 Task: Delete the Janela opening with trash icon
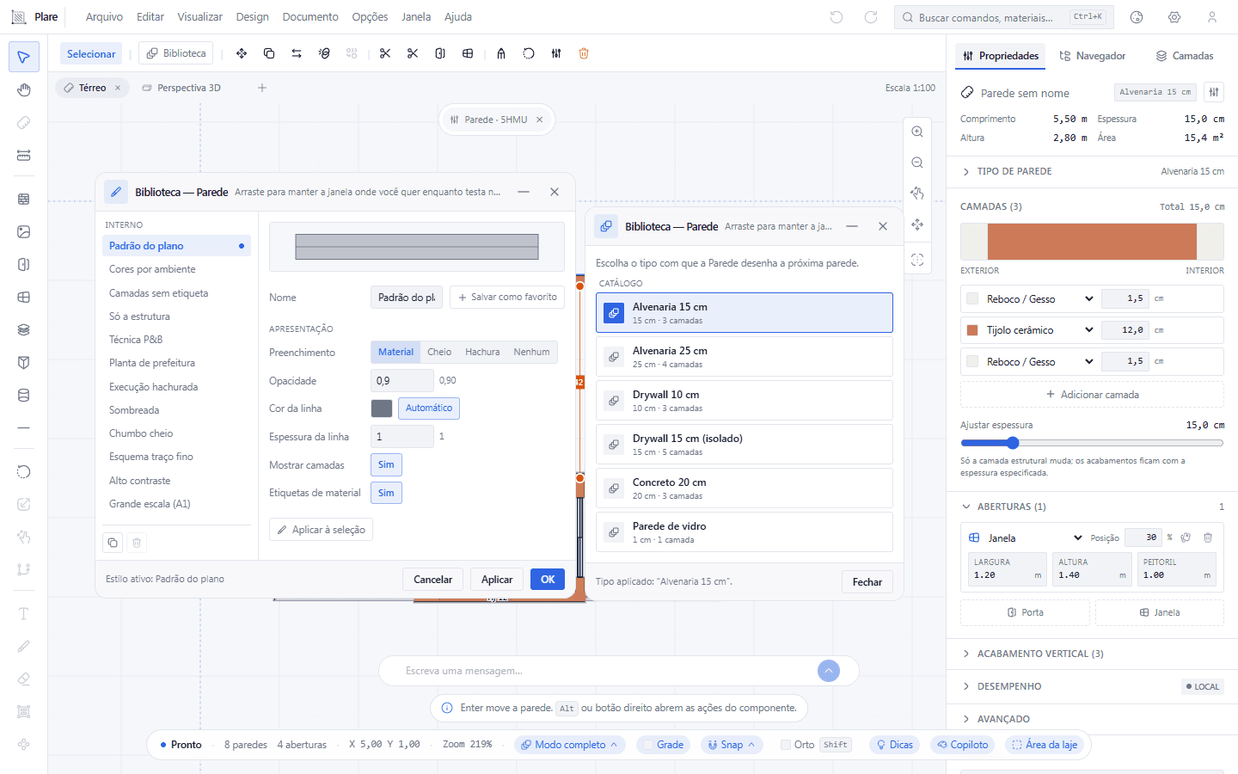coord(1208,537)
